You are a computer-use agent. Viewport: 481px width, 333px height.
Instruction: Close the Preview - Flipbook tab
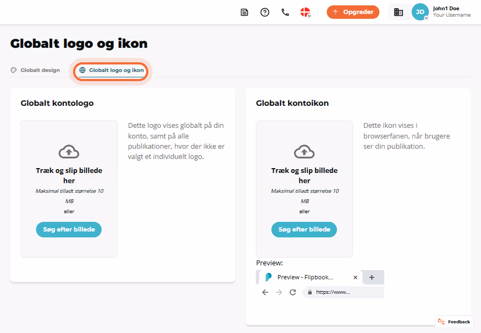coord(355,277)
